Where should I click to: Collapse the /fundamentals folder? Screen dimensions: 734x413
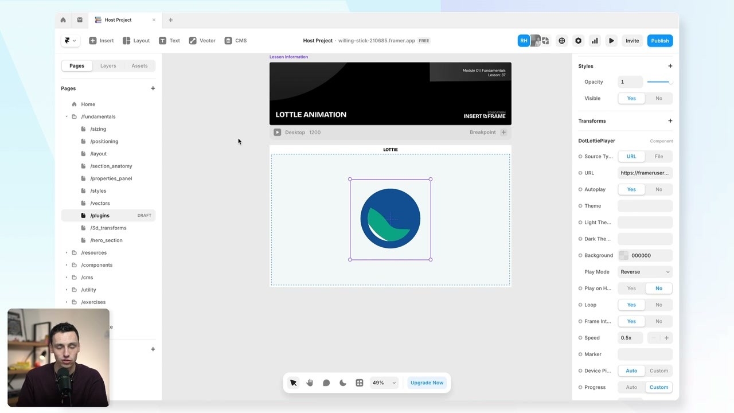[x=67, y=117]
